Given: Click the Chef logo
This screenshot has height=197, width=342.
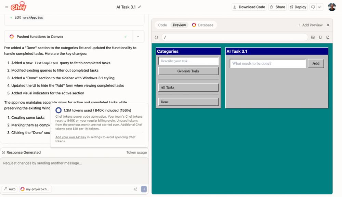Looking at the screenshot, I should [x=18, y=6].
